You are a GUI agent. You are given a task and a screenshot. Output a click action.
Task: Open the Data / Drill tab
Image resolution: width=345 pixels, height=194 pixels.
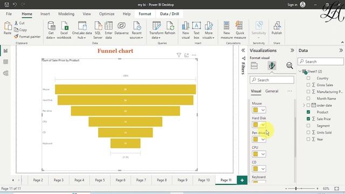tap(169, 14)
